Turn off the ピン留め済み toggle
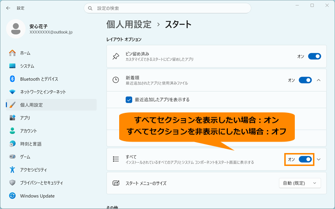The image size is (335, 209). click(x=314, y=56)
